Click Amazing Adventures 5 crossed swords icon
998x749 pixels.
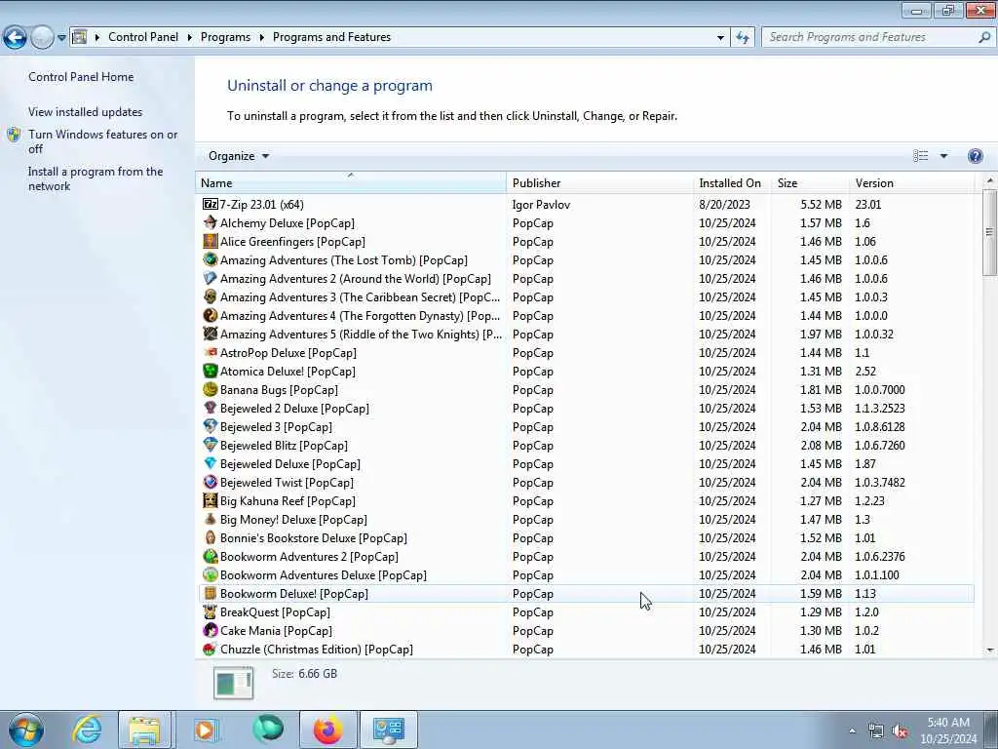tap(211, 334)
